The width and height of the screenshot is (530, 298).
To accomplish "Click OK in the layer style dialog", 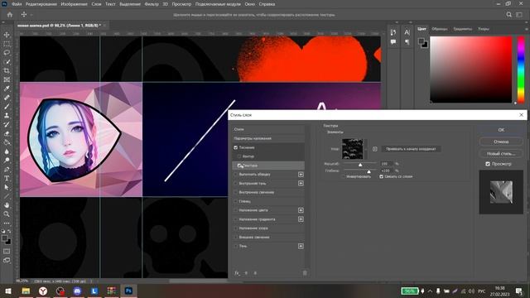I will 501,130.
